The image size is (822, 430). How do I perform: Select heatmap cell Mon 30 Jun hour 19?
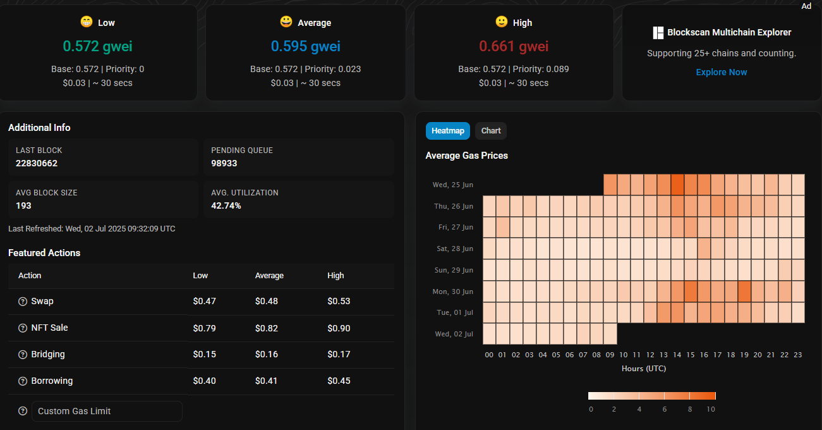744,292
